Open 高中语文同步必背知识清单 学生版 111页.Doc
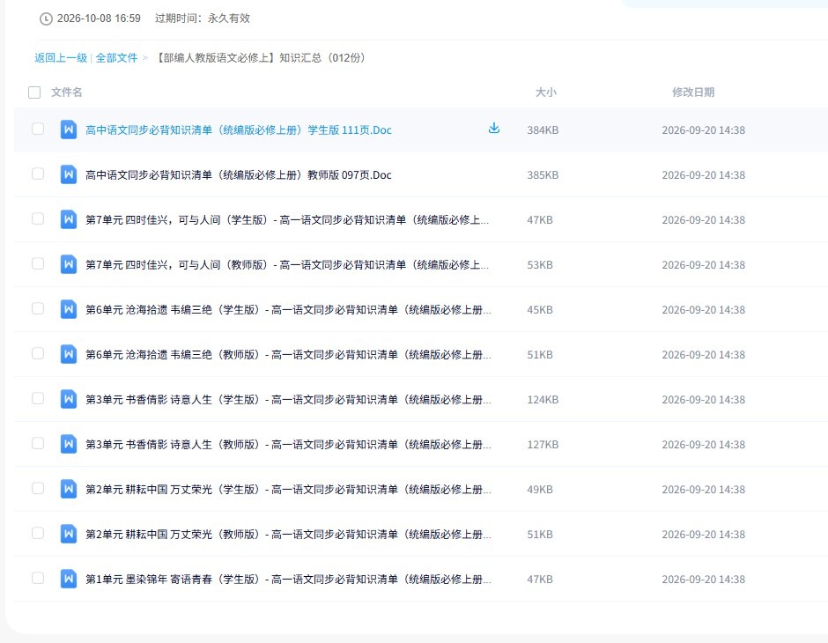The height and width of the screenshot is (643, 828). point(239,129)
